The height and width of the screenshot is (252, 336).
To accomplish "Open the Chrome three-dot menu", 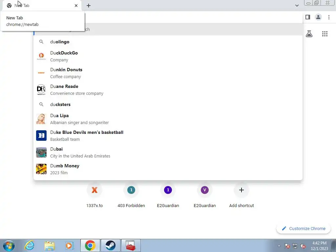I will click(329, 17).
